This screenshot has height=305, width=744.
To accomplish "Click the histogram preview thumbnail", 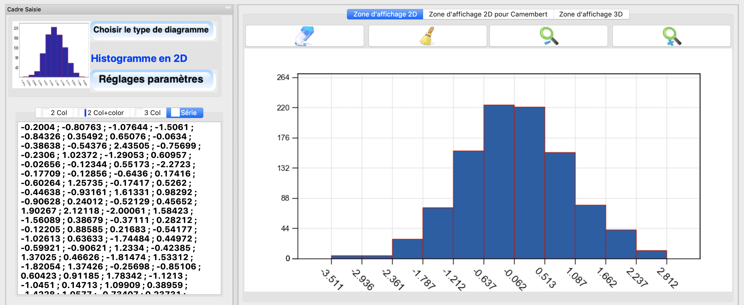I will [x=51, y=55].
